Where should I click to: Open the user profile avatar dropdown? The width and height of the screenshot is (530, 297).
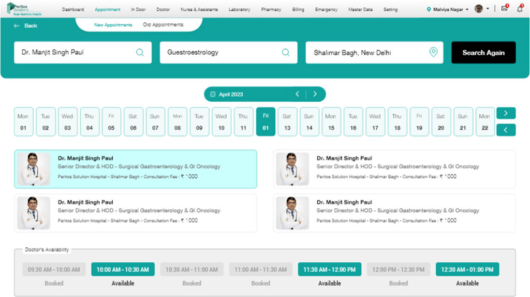click(x=481, y=9)
